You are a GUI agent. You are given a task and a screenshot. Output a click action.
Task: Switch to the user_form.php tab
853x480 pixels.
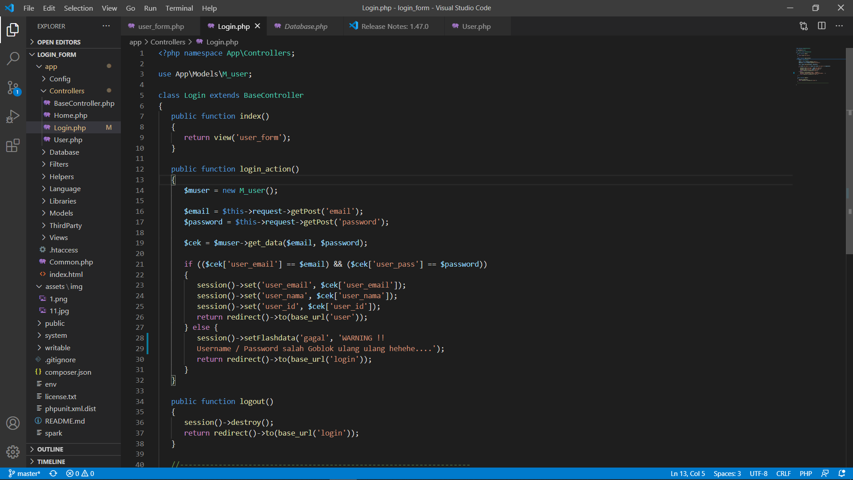pos(160,26)
